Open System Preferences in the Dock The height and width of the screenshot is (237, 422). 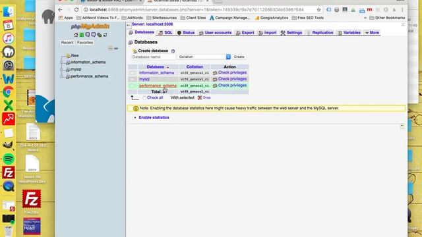9,65
